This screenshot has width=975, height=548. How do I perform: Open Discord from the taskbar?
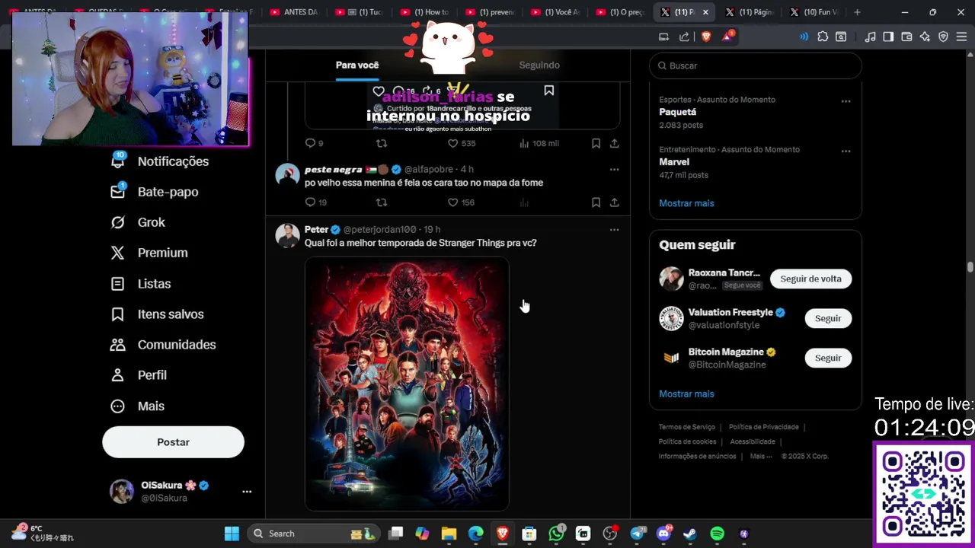663,534
